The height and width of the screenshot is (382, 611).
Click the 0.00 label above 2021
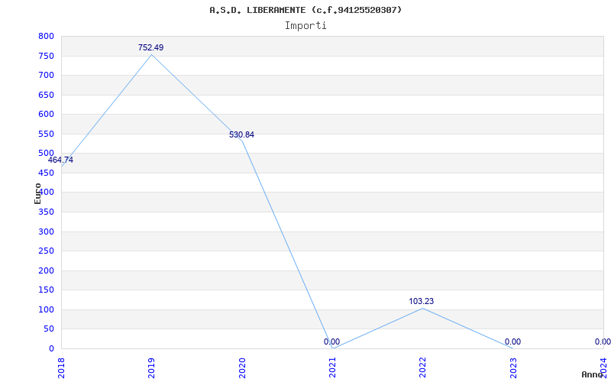[x=331, y=342]
